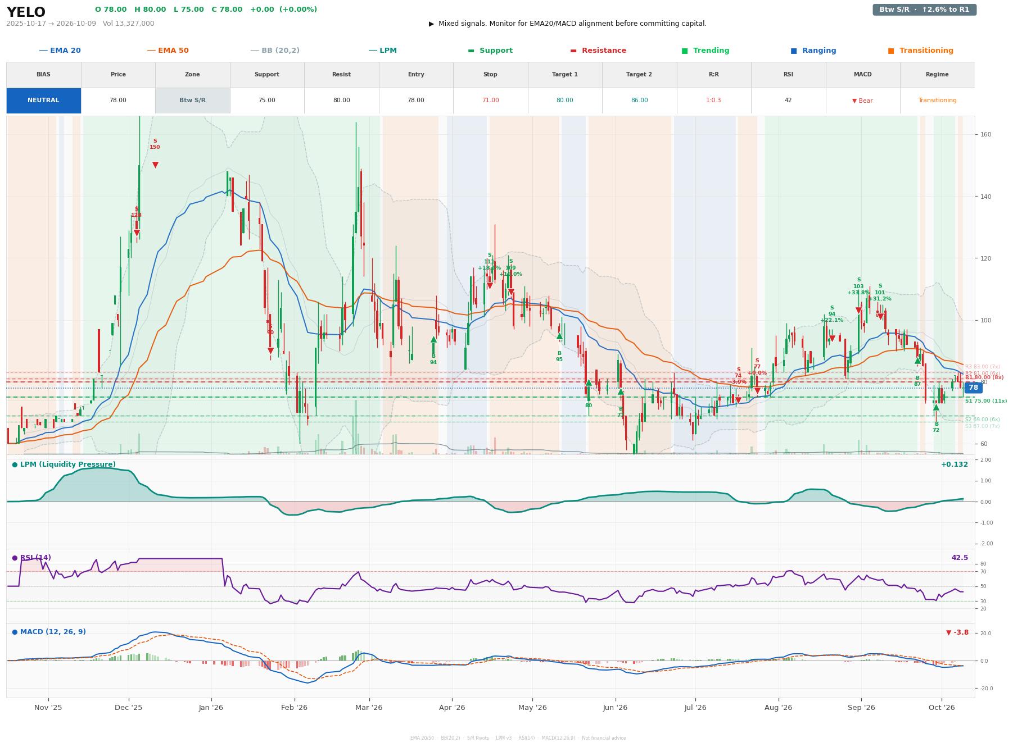Click the Stop value 71.00

pos(490,101)
